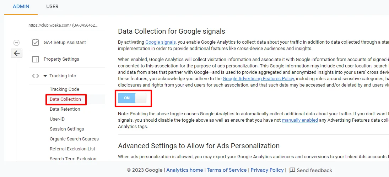389x177 pixels.
Task: Open Privacy Policy footer link
Action: 267,170
